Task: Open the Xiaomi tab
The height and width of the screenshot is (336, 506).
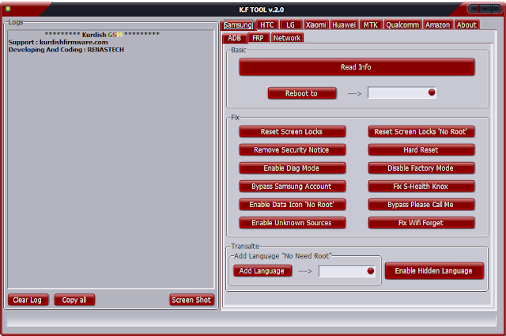Action: point(315,25)
